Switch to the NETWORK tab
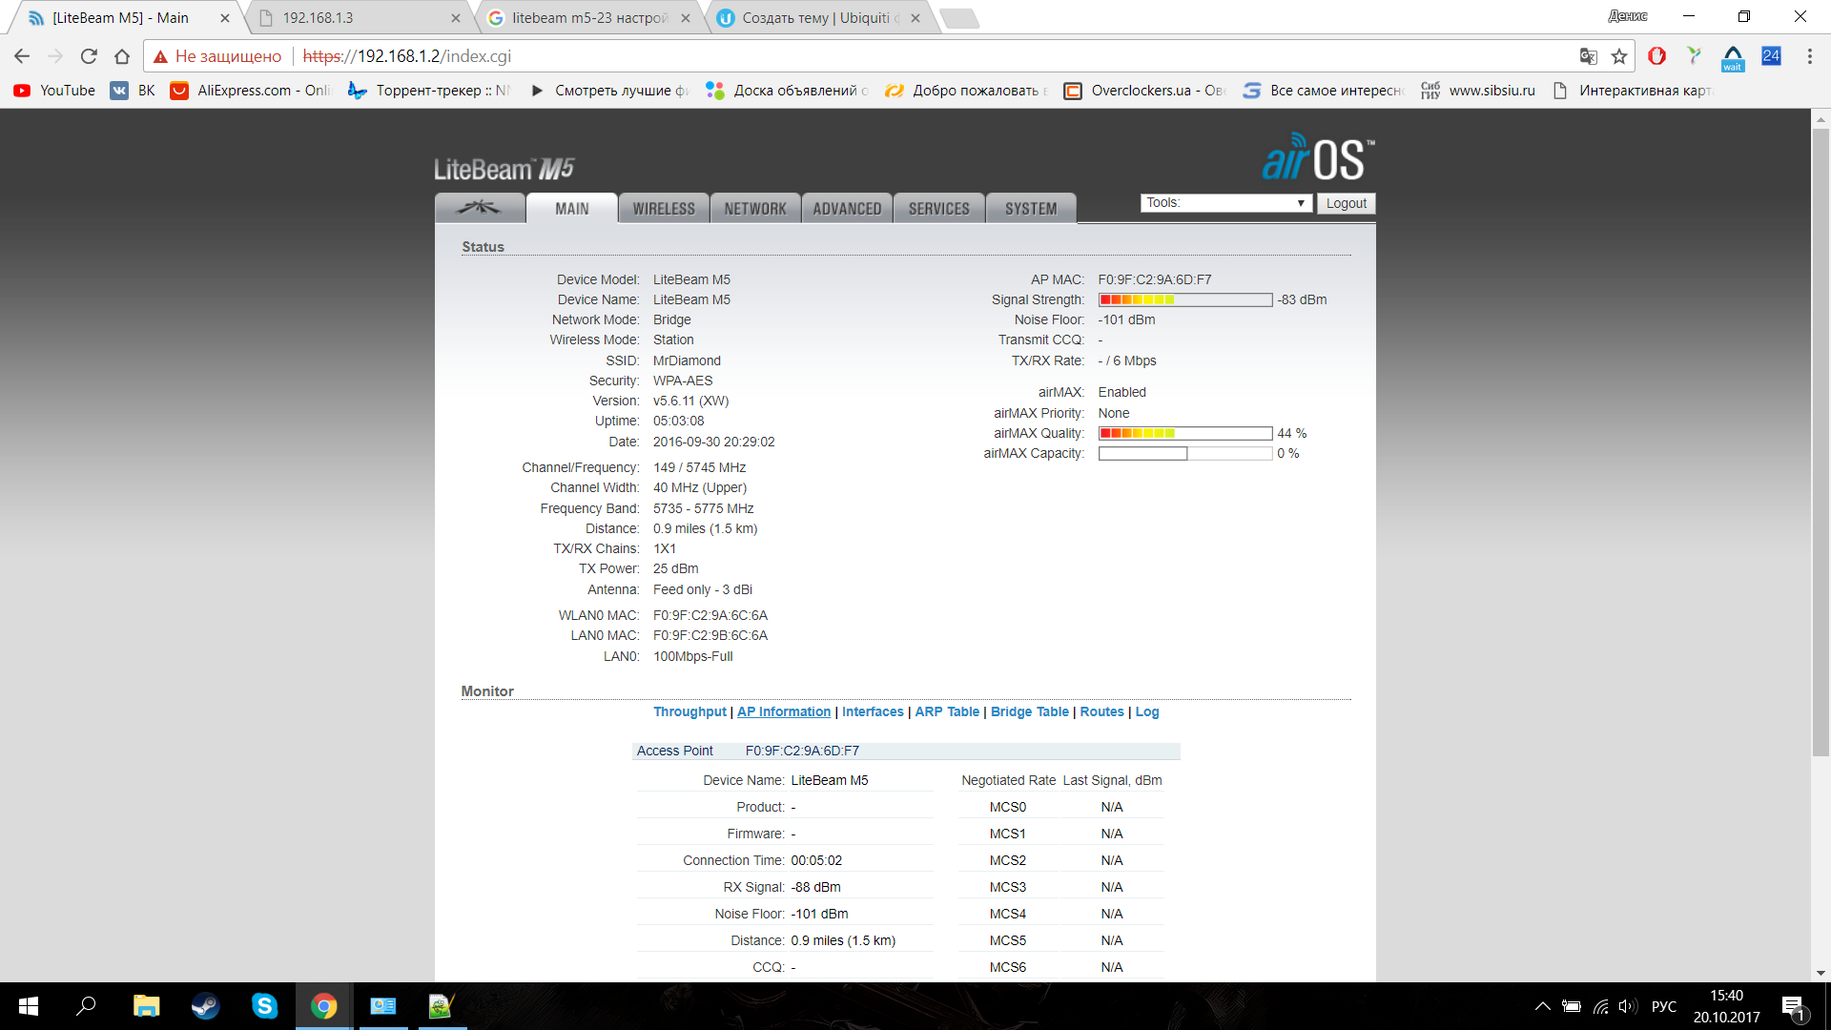Screen dimensions: 1831x1030 click(755, 208)
